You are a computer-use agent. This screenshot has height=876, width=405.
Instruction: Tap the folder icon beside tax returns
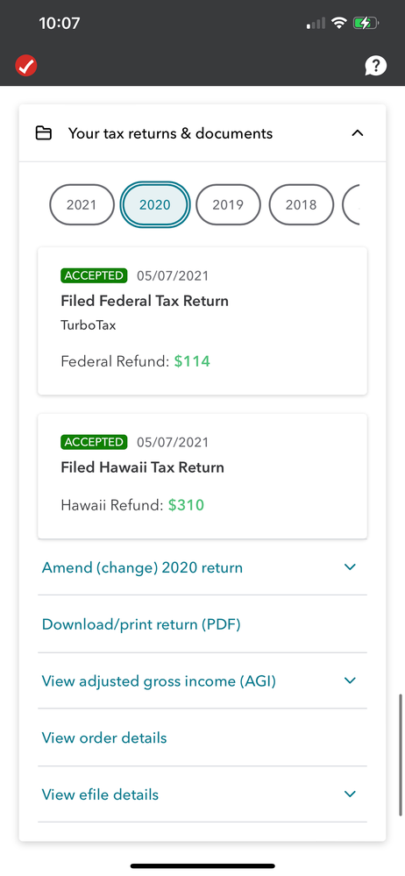click(x=44, y=133)
